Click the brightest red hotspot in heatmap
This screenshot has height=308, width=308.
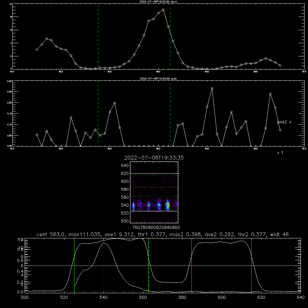point(168,205)
